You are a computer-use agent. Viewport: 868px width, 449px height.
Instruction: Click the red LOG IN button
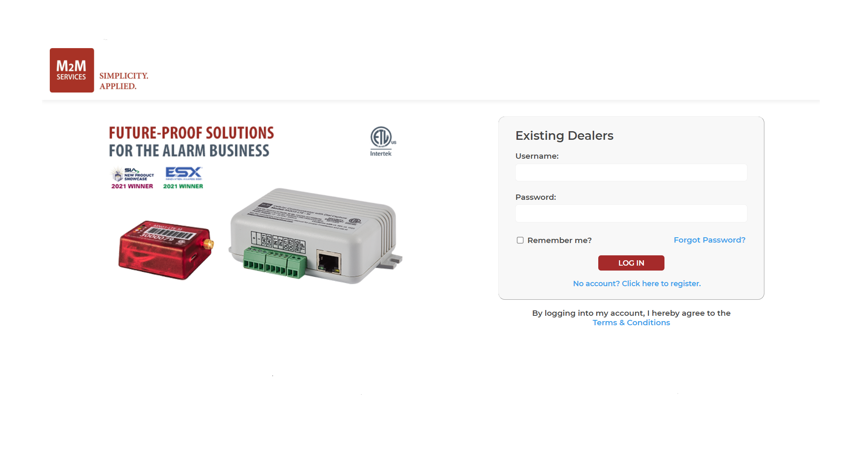631,263
